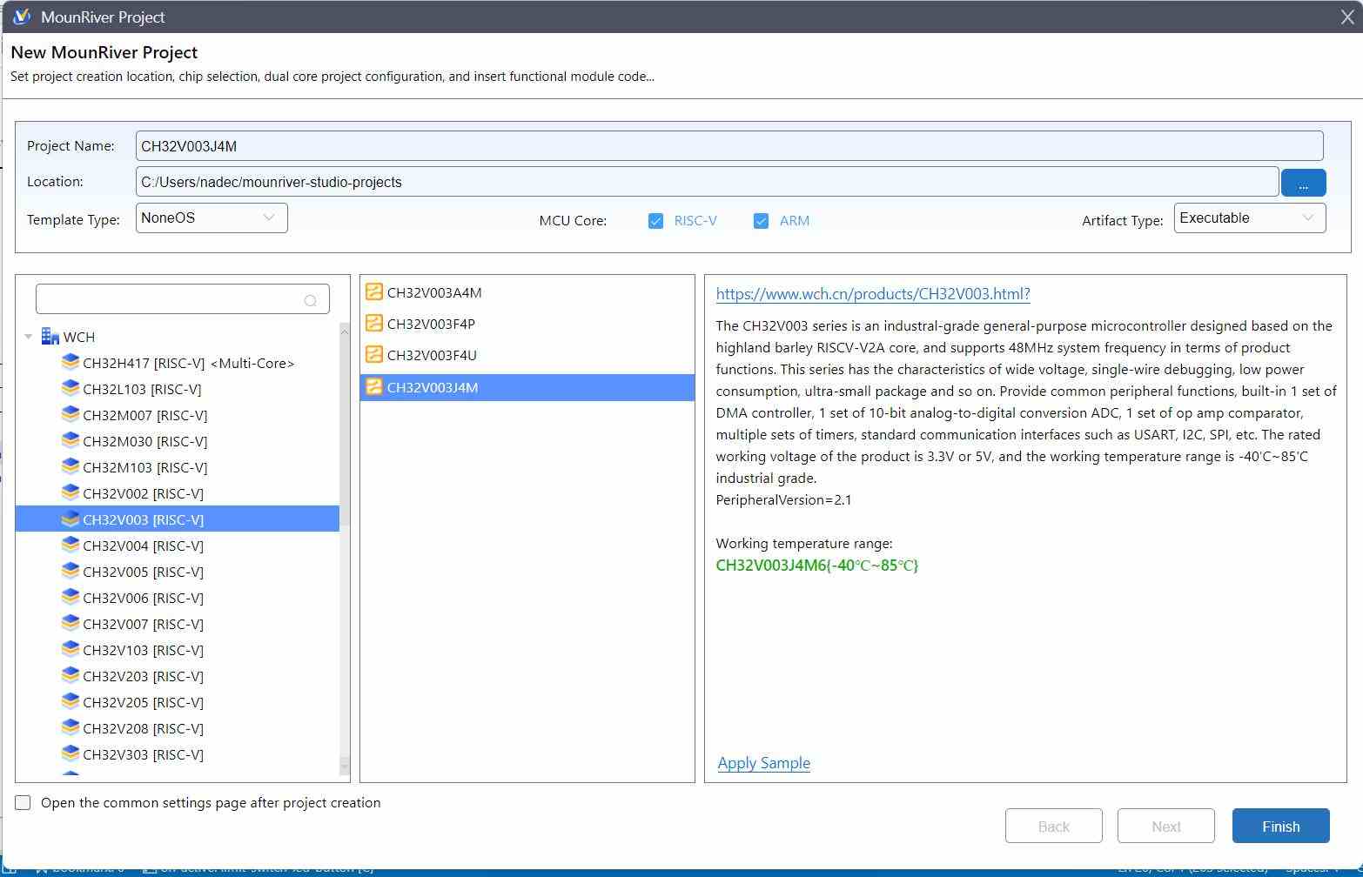This screenshot has height=877, width=1363.
Task: Collapse the WCH tree node
Action: click(29, 337)
